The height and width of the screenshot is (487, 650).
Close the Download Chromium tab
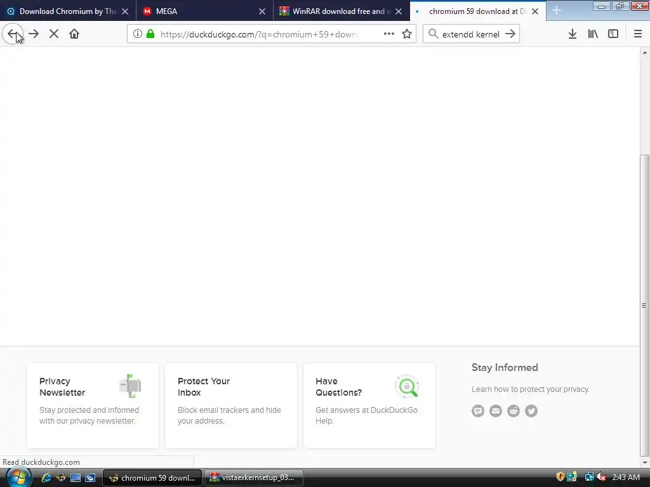point(125,11)
